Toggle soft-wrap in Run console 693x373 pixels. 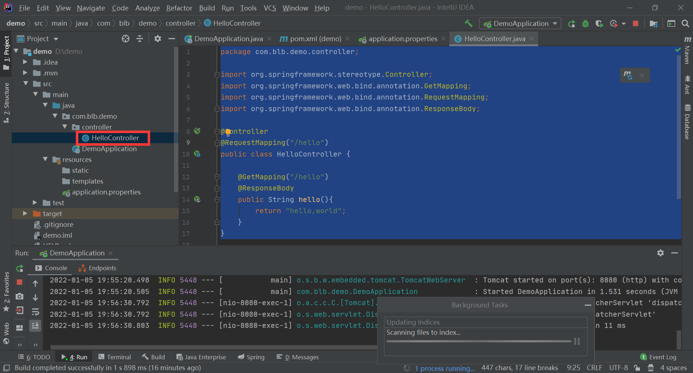click(x=35, y=311)
